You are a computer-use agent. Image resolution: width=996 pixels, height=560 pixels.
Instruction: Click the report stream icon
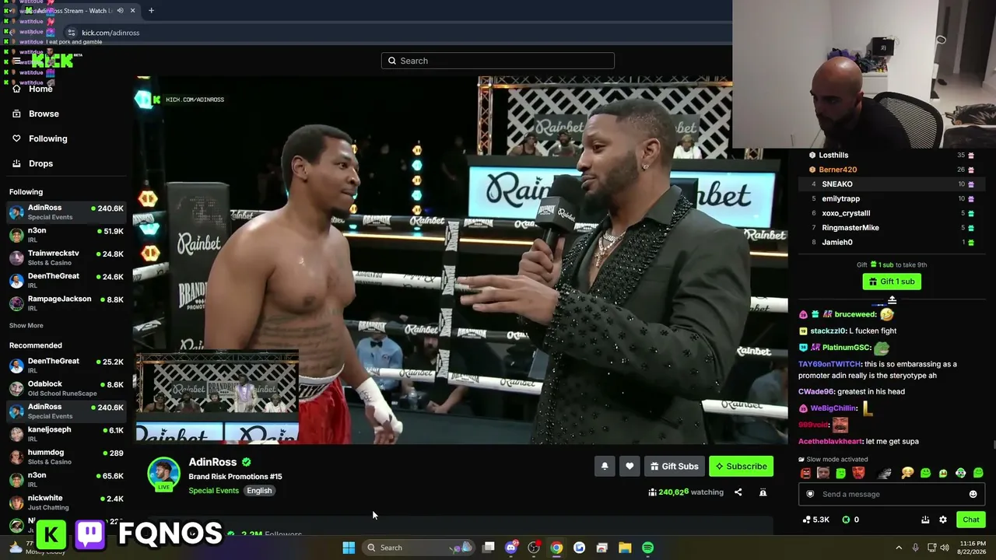[763, 492]
